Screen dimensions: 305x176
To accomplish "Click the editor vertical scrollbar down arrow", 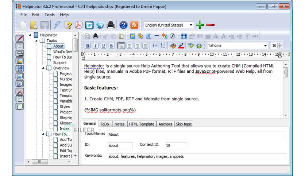I will pos(286,115).
